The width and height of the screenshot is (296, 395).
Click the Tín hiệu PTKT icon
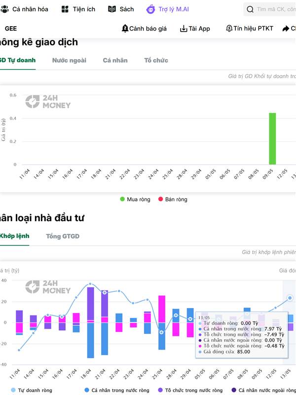pos(229,28)
